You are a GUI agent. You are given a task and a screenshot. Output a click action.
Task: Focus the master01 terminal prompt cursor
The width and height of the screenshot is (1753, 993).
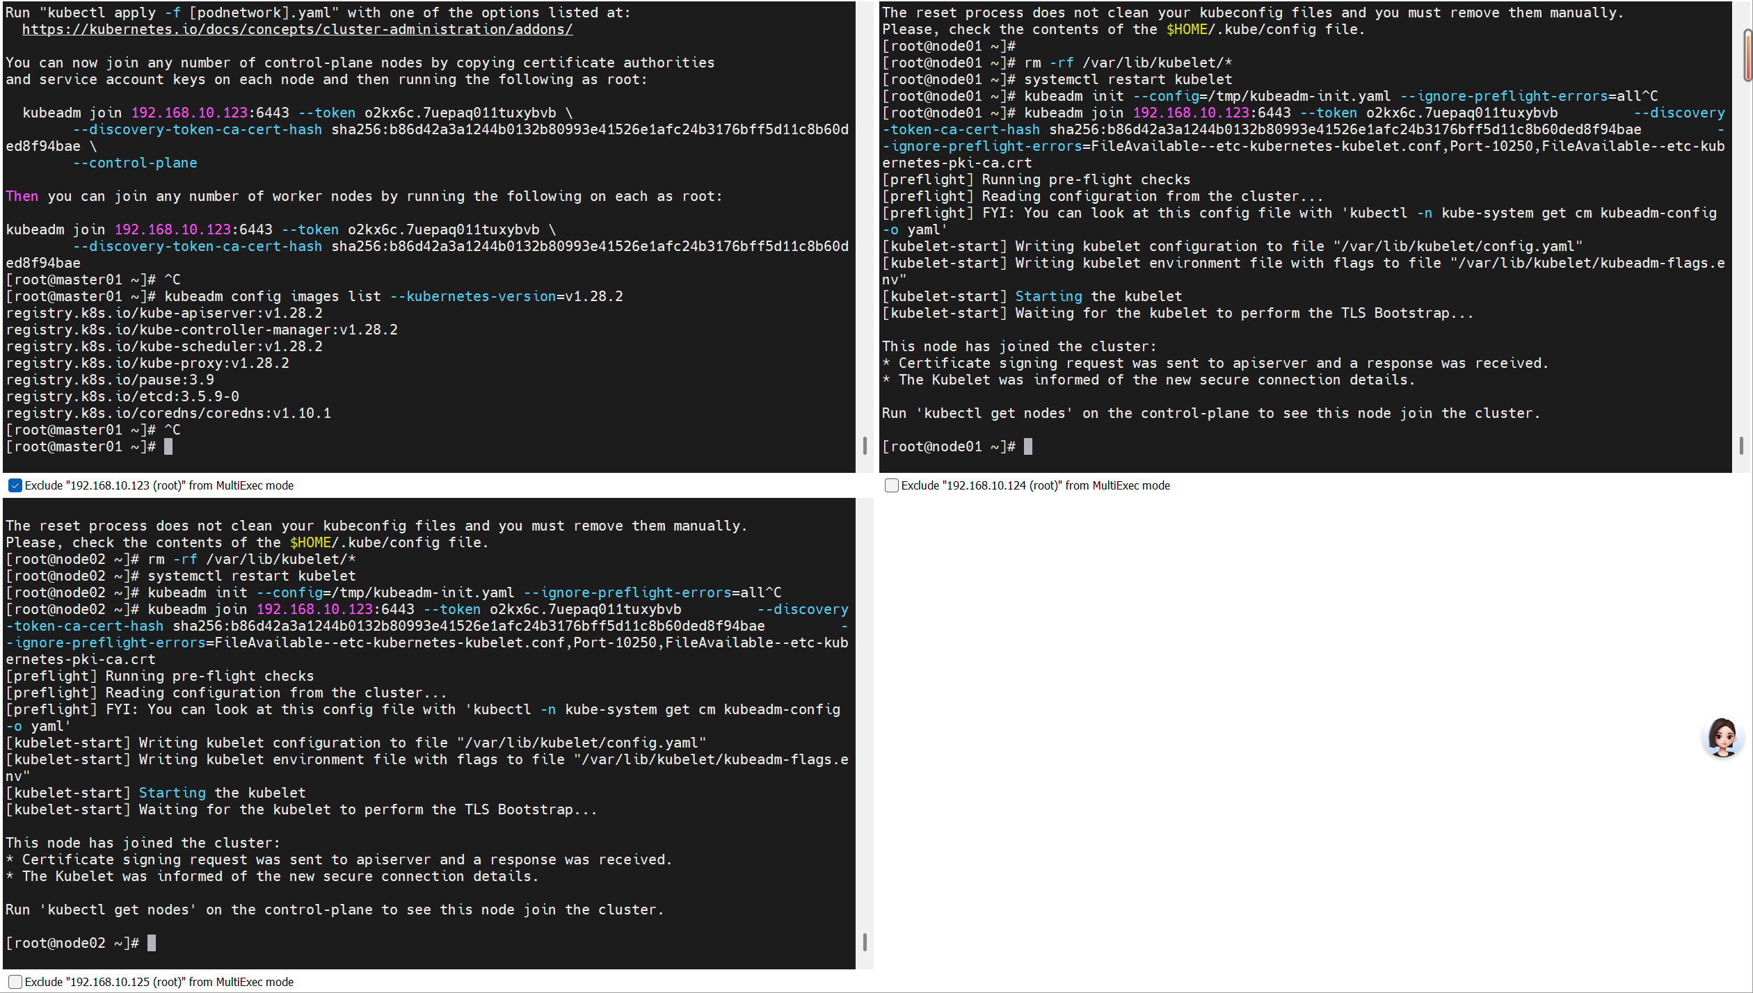point(168,446)
